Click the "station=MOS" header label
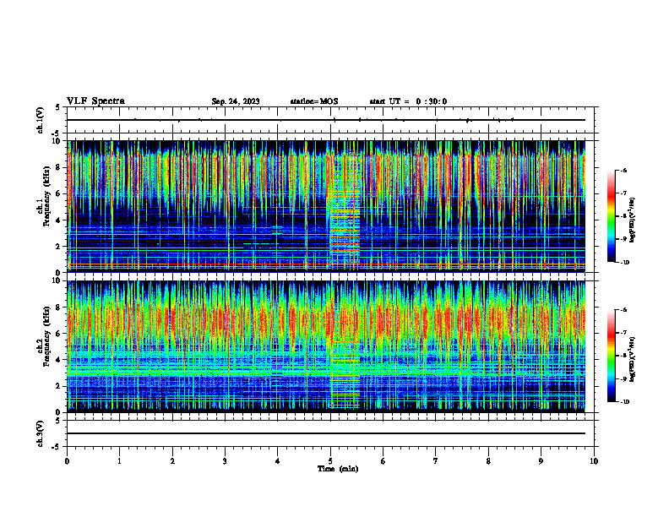Screen dimensions: 669x517 point(314,101)
